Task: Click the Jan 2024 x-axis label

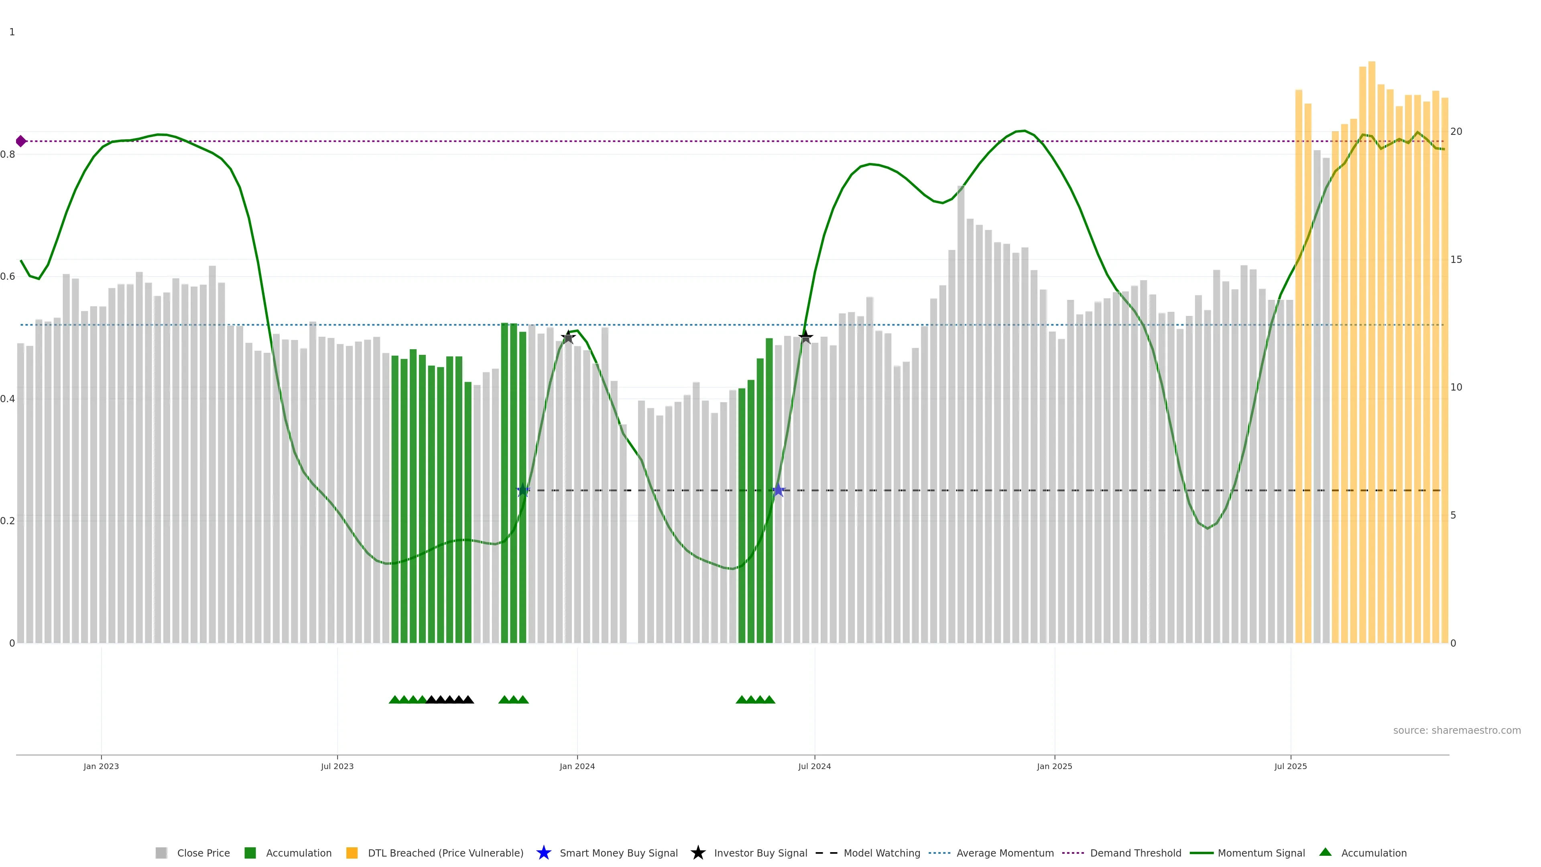Action: 577,766
